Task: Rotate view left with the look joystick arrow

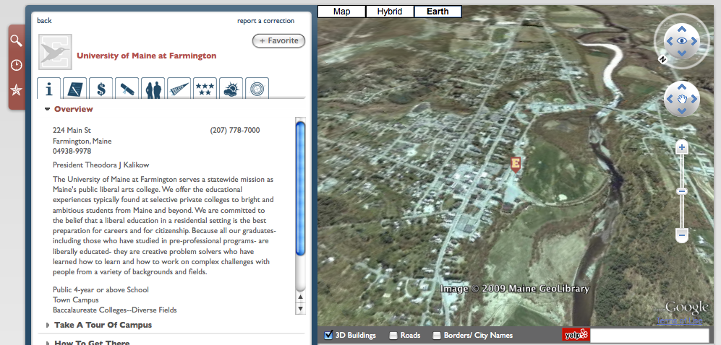Action: tap(670, 41)
